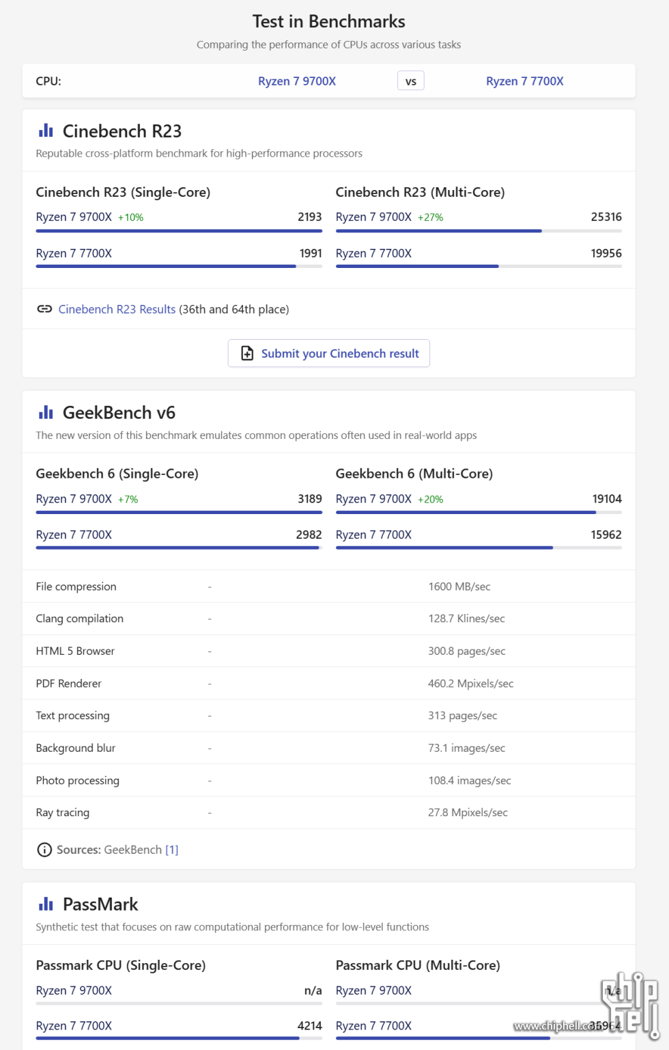Click Ryzen 7 7700X under Cinebench R23 (Single-Core)
Screen dimensions: 669x1050
[x=74, y=253]
